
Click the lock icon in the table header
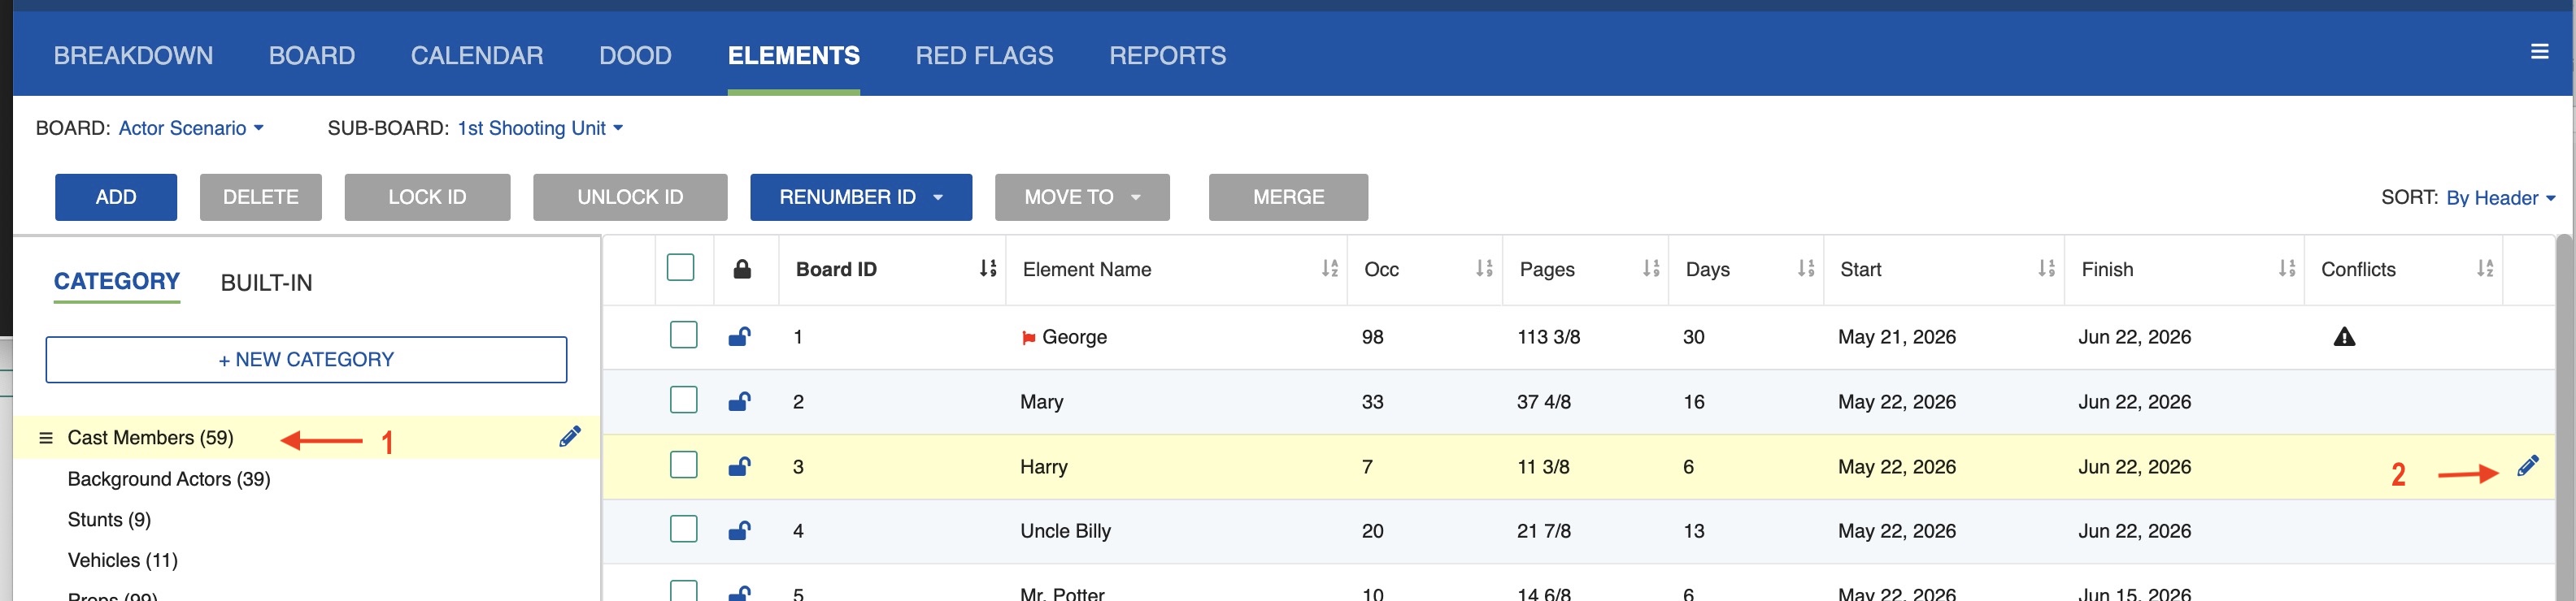pyautogui.click(x=742, y=269)
